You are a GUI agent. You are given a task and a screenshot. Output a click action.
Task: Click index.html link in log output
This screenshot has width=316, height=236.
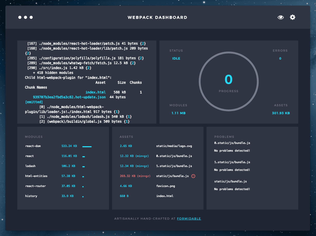click(x=96, y=92)
